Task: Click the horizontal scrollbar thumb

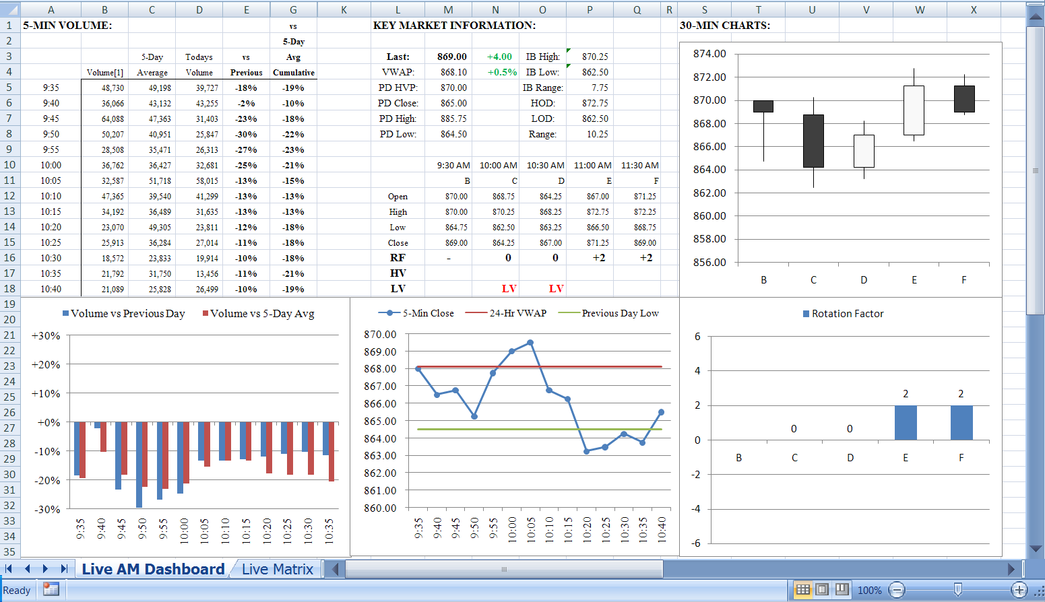Action: (x=504, y=569)
